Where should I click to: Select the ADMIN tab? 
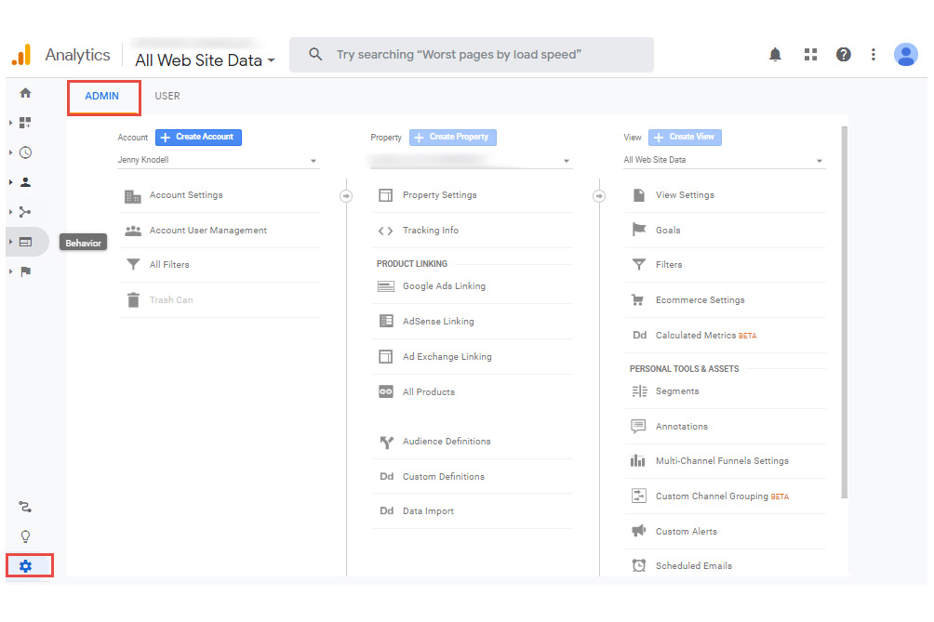click(102, 96)
